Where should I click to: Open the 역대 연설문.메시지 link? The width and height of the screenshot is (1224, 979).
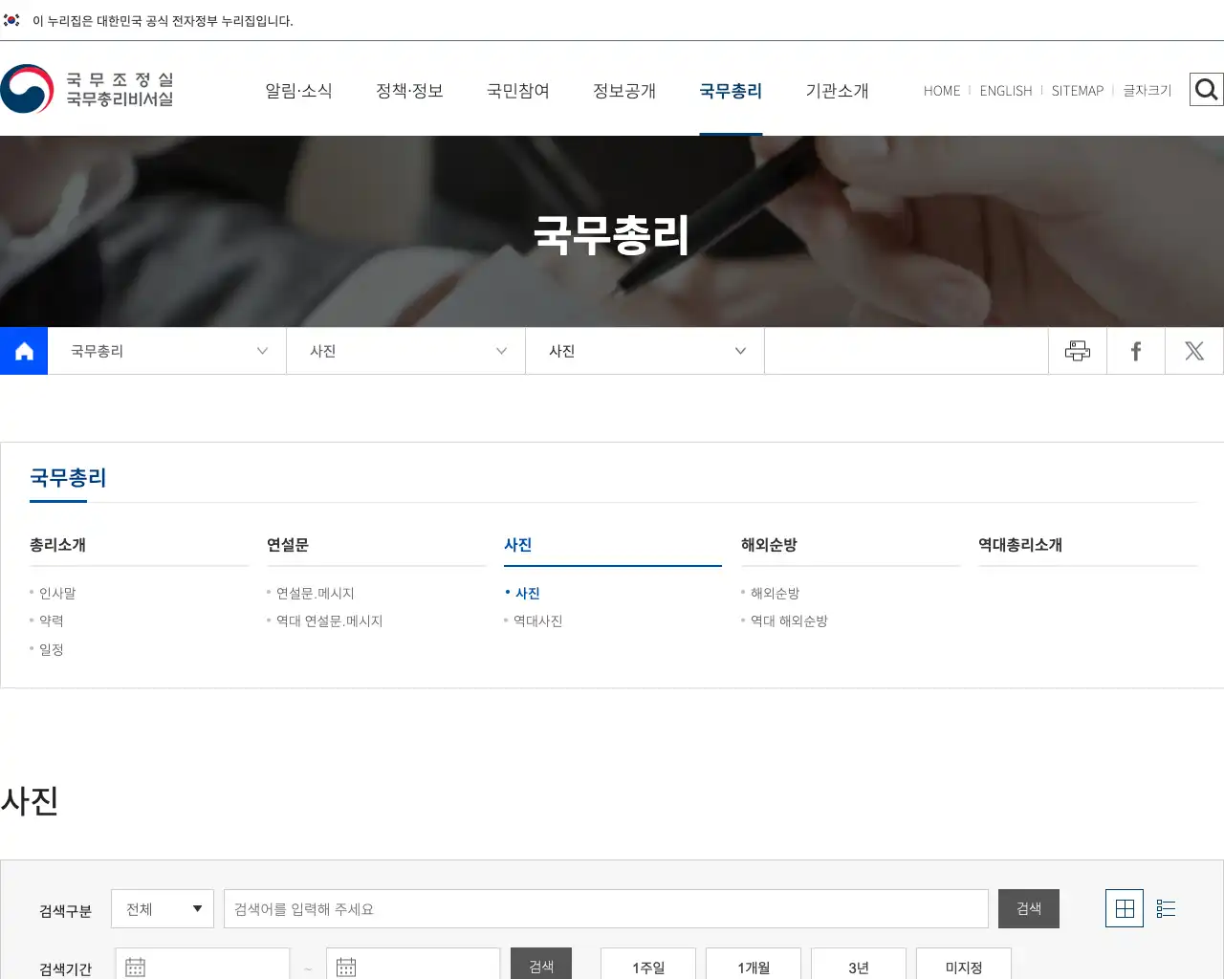pyautogui.click(x=330, y=620)
